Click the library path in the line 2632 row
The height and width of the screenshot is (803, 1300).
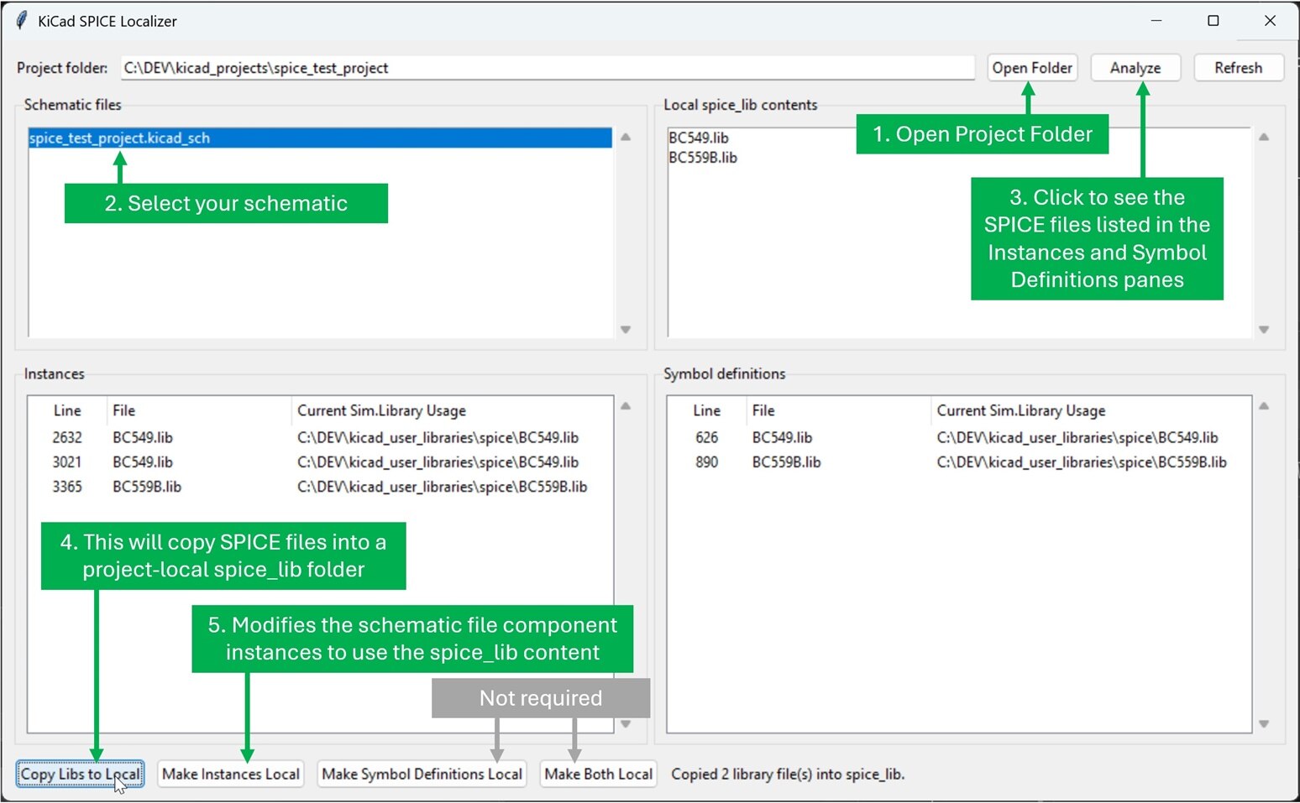[438, 437]
